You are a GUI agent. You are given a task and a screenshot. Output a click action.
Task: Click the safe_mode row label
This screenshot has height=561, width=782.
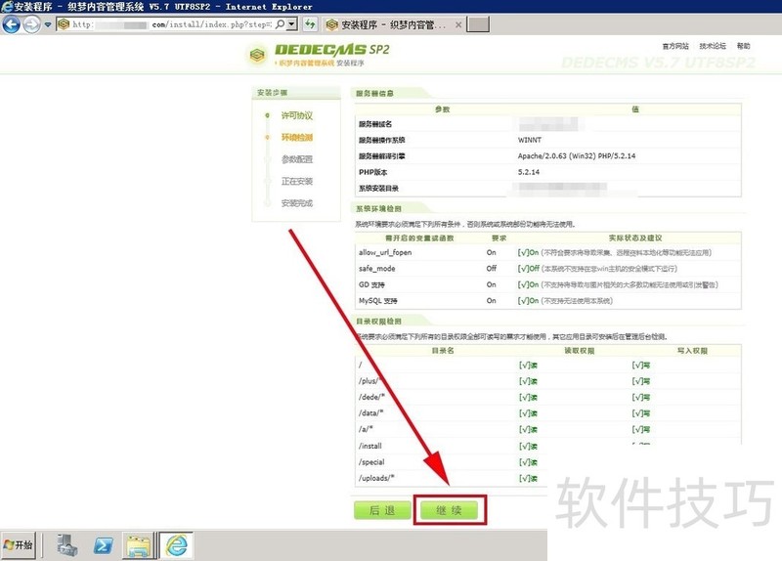(376, 268)
